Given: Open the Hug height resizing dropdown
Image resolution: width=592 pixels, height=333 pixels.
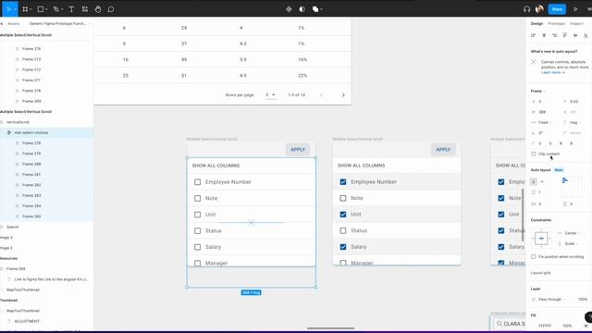Looking at the screenshot, I should 573,122.
